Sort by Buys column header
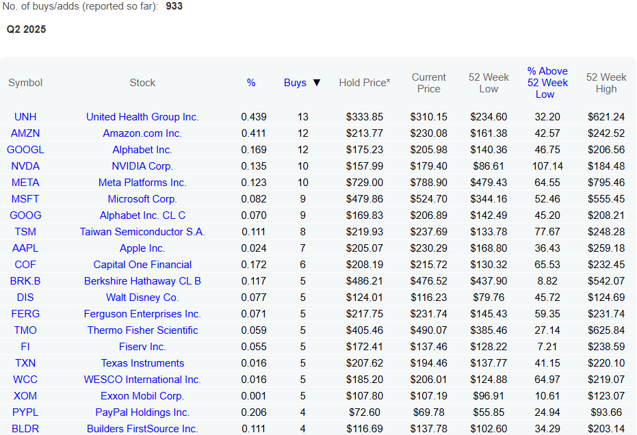Screen dimensions: 637x435 pyautogui.click(x=295, y=83)
